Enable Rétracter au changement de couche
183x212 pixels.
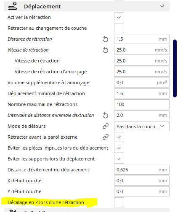click(x=119, y=28)
